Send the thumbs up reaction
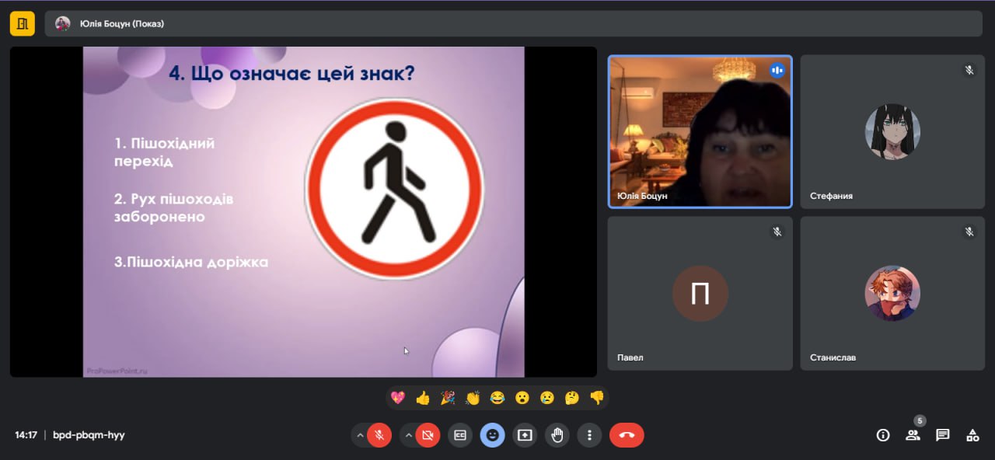This screenshot has width=995, height=460. point(422,398)
